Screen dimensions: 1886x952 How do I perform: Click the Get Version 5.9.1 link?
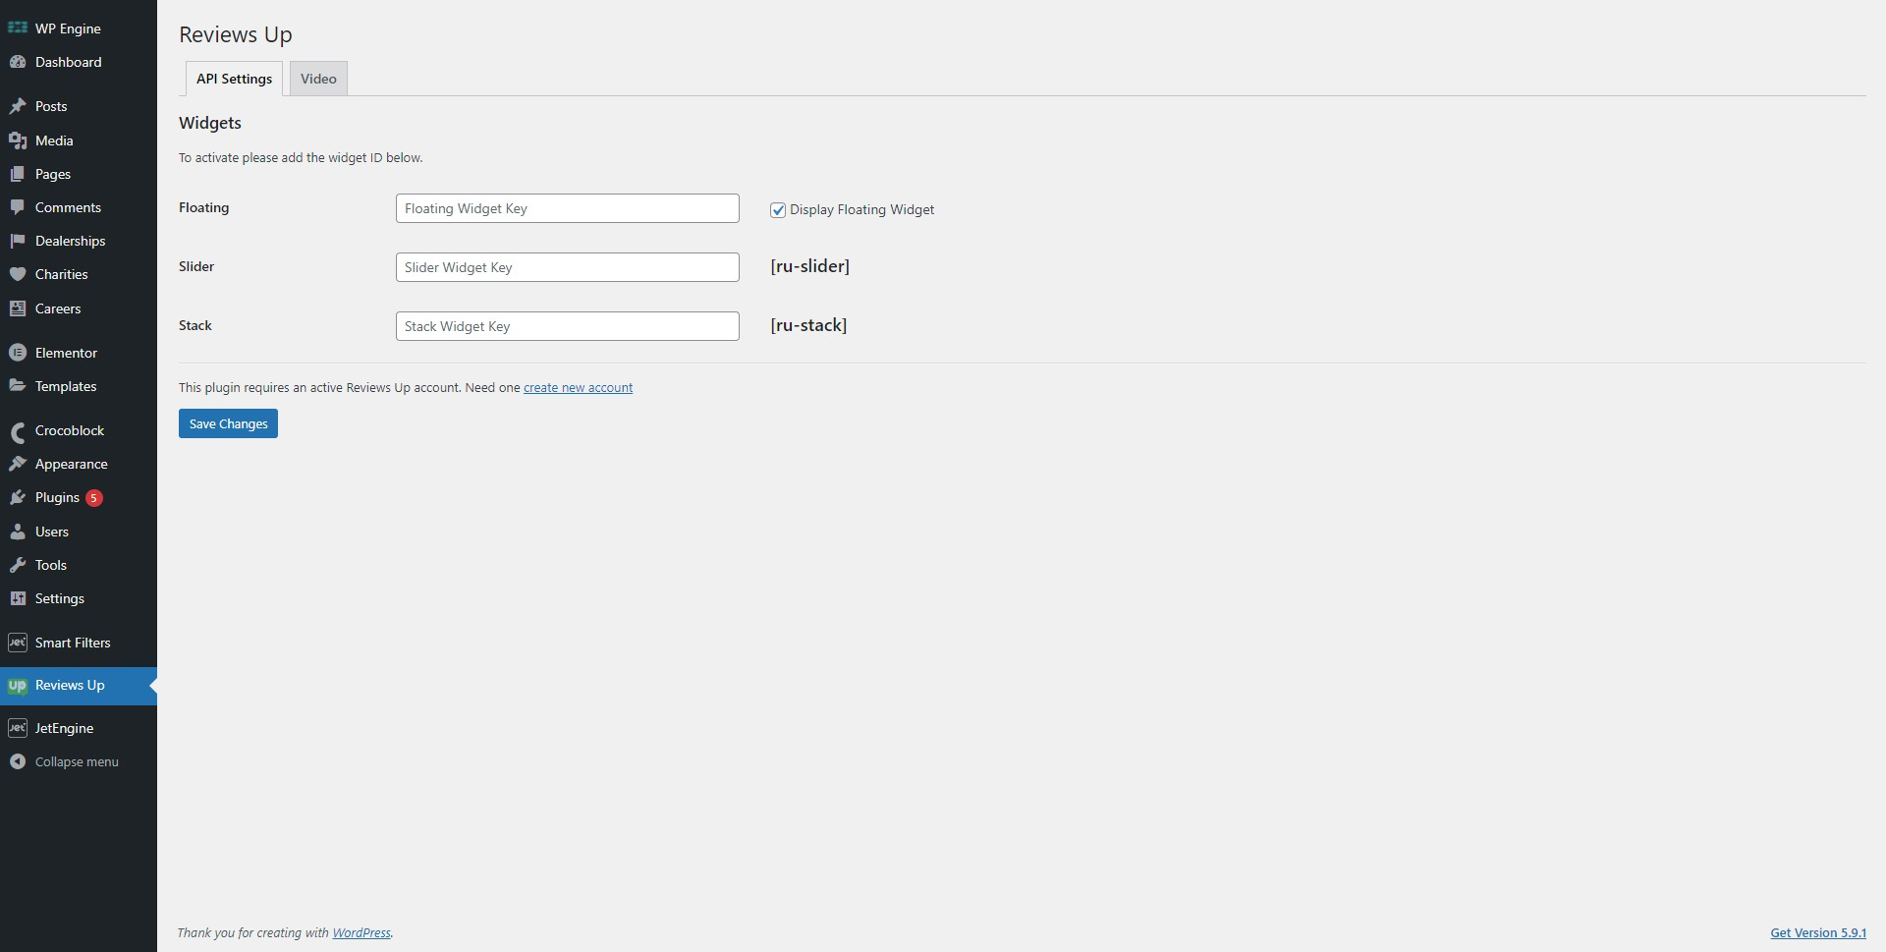tap(1818, 933)
